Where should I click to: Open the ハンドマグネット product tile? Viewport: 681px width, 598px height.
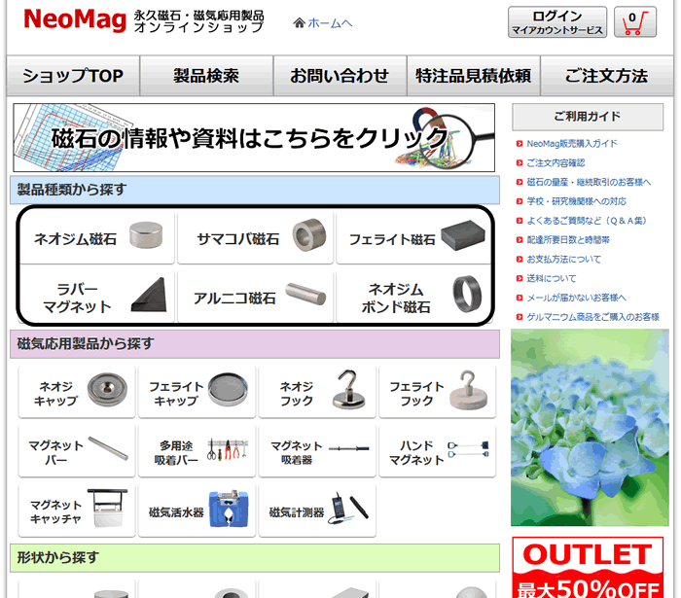click(438, 451)
